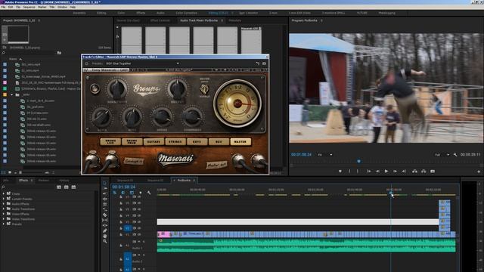Export a frame with the camera icon
Image resolution: width=484 pixels, height=272 pixels.
(433, 172)
